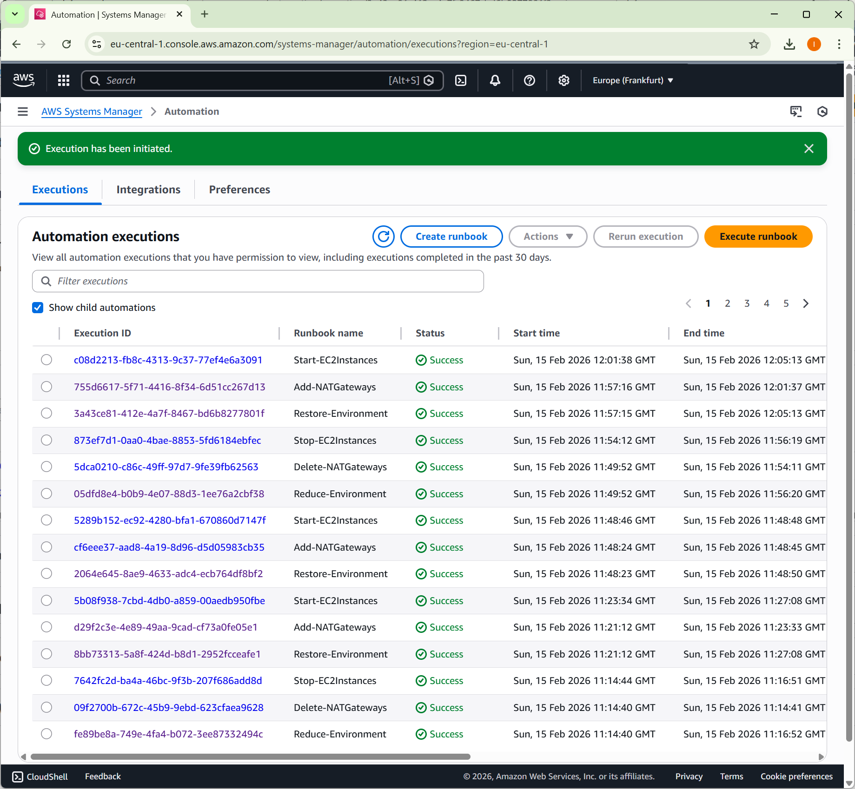Close the Automation Systems Manager tab
The width and height of the screenshot is (855, 789).
179,14
